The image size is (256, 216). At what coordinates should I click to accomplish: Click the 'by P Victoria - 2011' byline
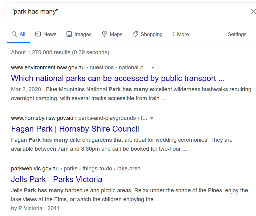35,208
